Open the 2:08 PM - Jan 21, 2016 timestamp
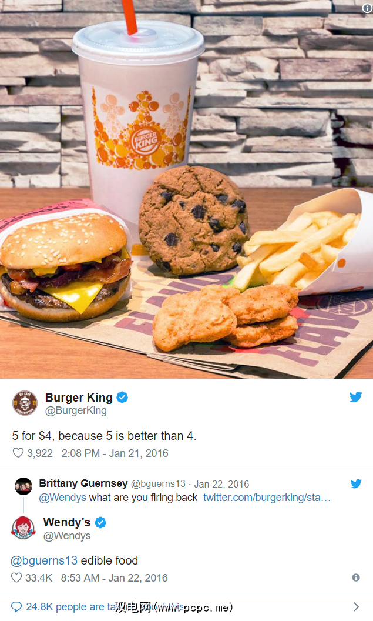Image resolution: width=373 pixels, height=621 pixels. coord(115,453)
